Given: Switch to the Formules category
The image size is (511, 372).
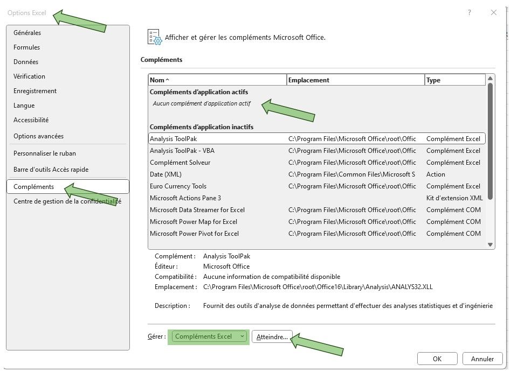Looking at the screenshot, I should pyautogui.click(x=27, y=47).
